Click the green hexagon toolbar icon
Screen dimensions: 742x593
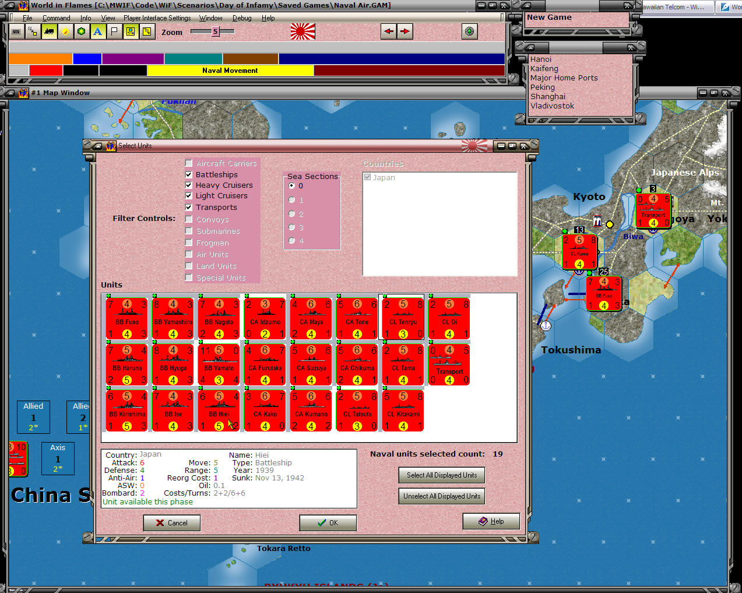tap(82, 31)
